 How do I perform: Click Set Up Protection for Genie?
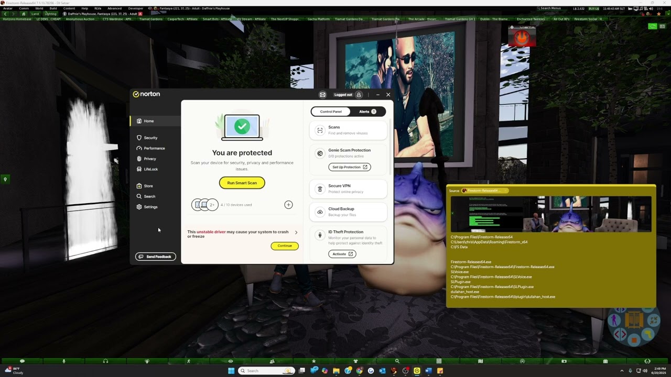[x=350, y=167]
